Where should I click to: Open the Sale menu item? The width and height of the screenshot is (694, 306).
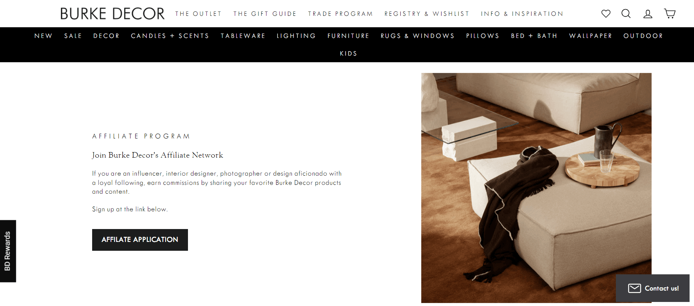(x=73, y=36)
